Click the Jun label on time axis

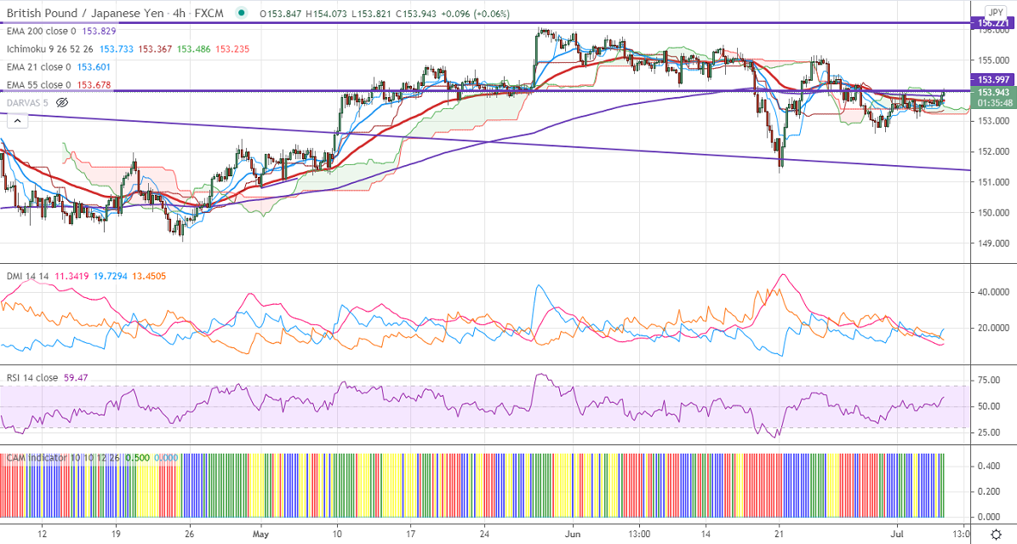[573, 535]
